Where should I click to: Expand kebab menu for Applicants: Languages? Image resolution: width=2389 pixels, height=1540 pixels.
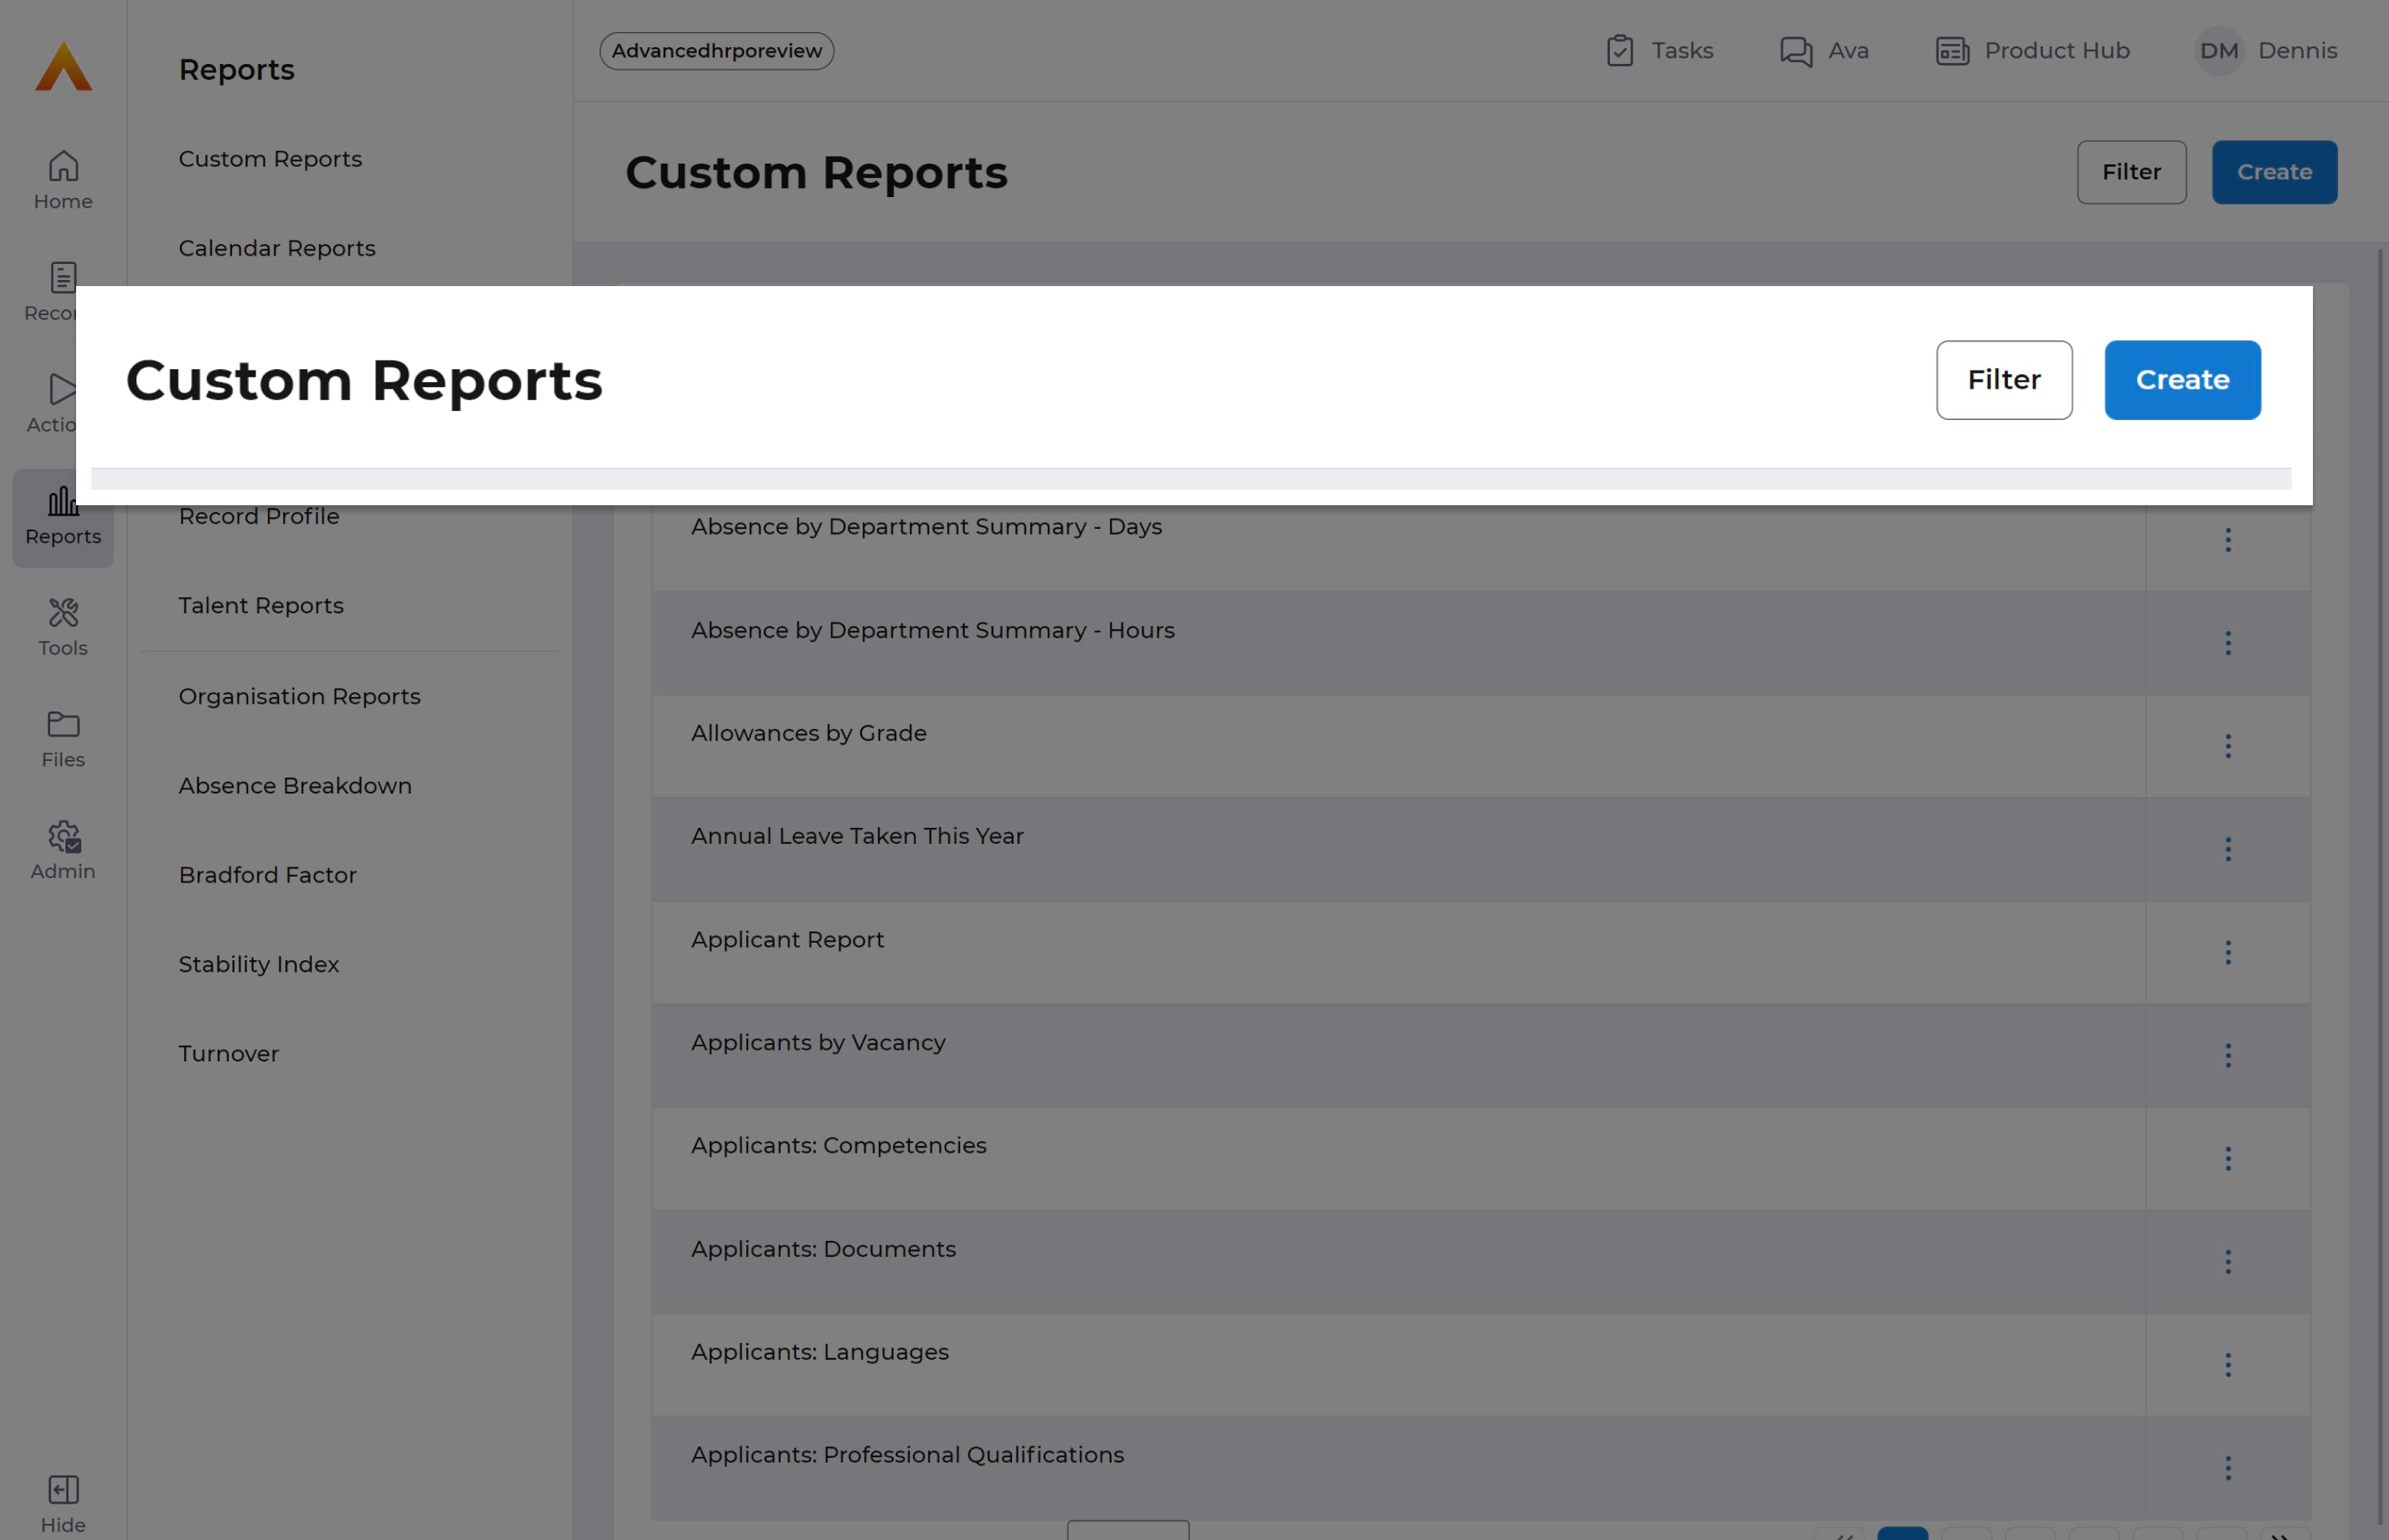point(2228,1365)
